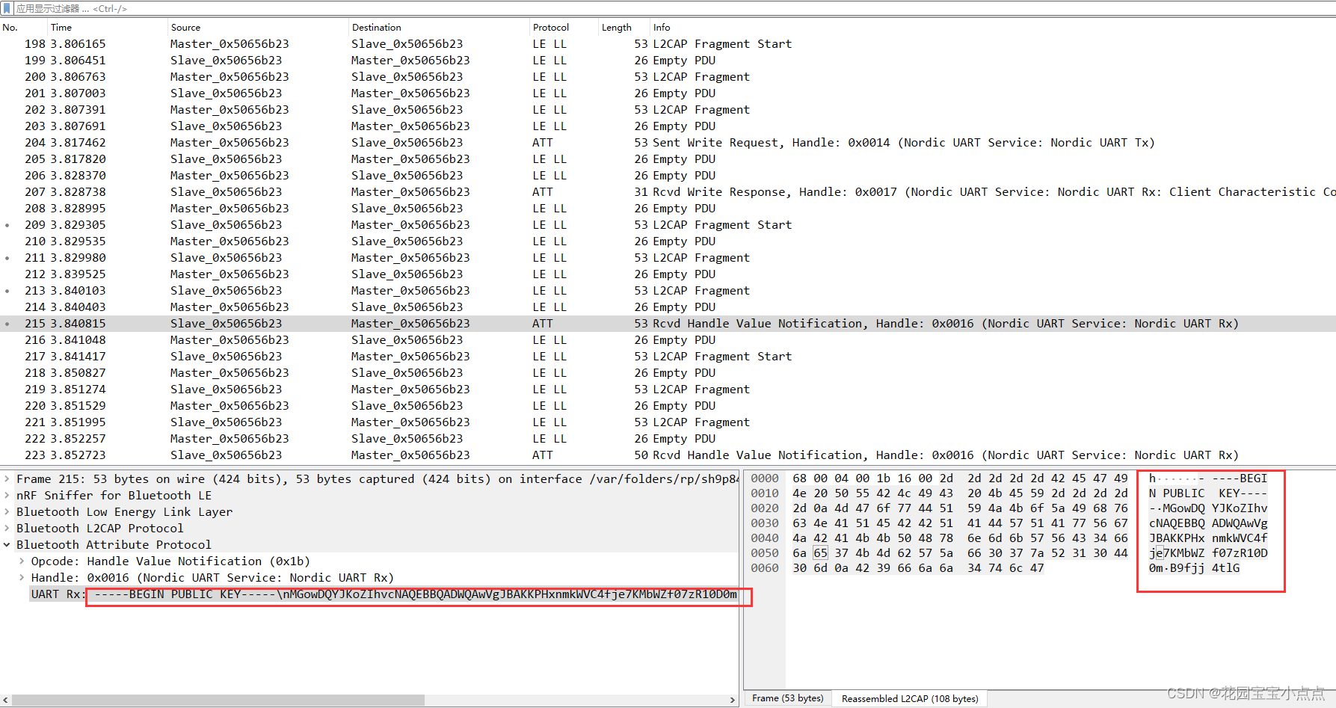Click ASCII text 'cNAQEBBQ ADWQAwVg' in bytes pane
Image resolution: width=1336 pixels, height=708 pixels.
click(1208, 523)
